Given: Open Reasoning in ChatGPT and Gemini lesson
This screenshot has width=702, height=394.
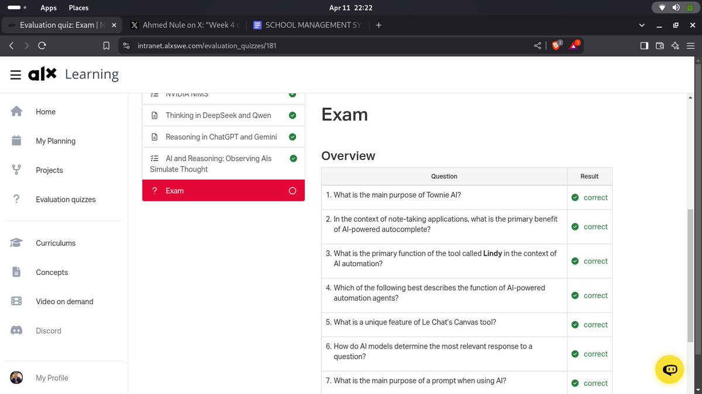Looking at the screenshot, I should click(x=223, y=137).
